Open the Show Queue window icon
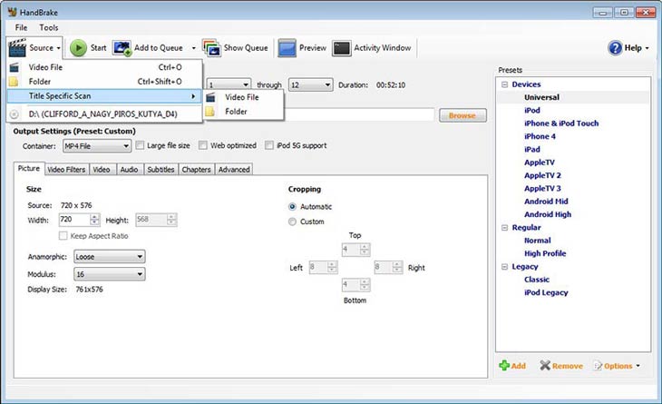 [x=211, y=48]
